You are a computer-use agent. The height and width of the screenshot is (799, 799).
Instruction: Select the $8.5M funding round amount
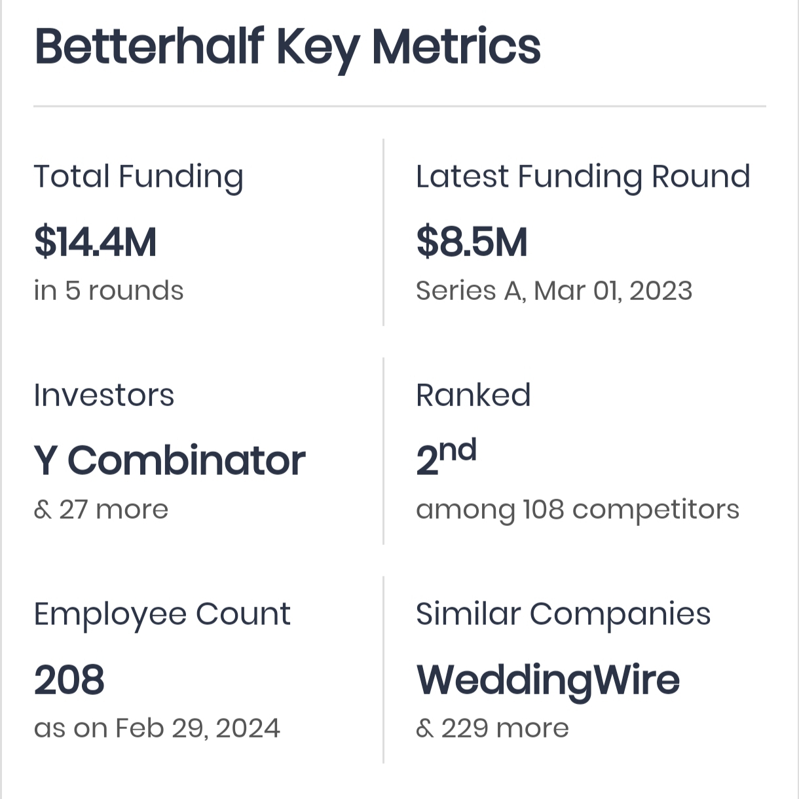pyautogui.click(x=472, y=242)
